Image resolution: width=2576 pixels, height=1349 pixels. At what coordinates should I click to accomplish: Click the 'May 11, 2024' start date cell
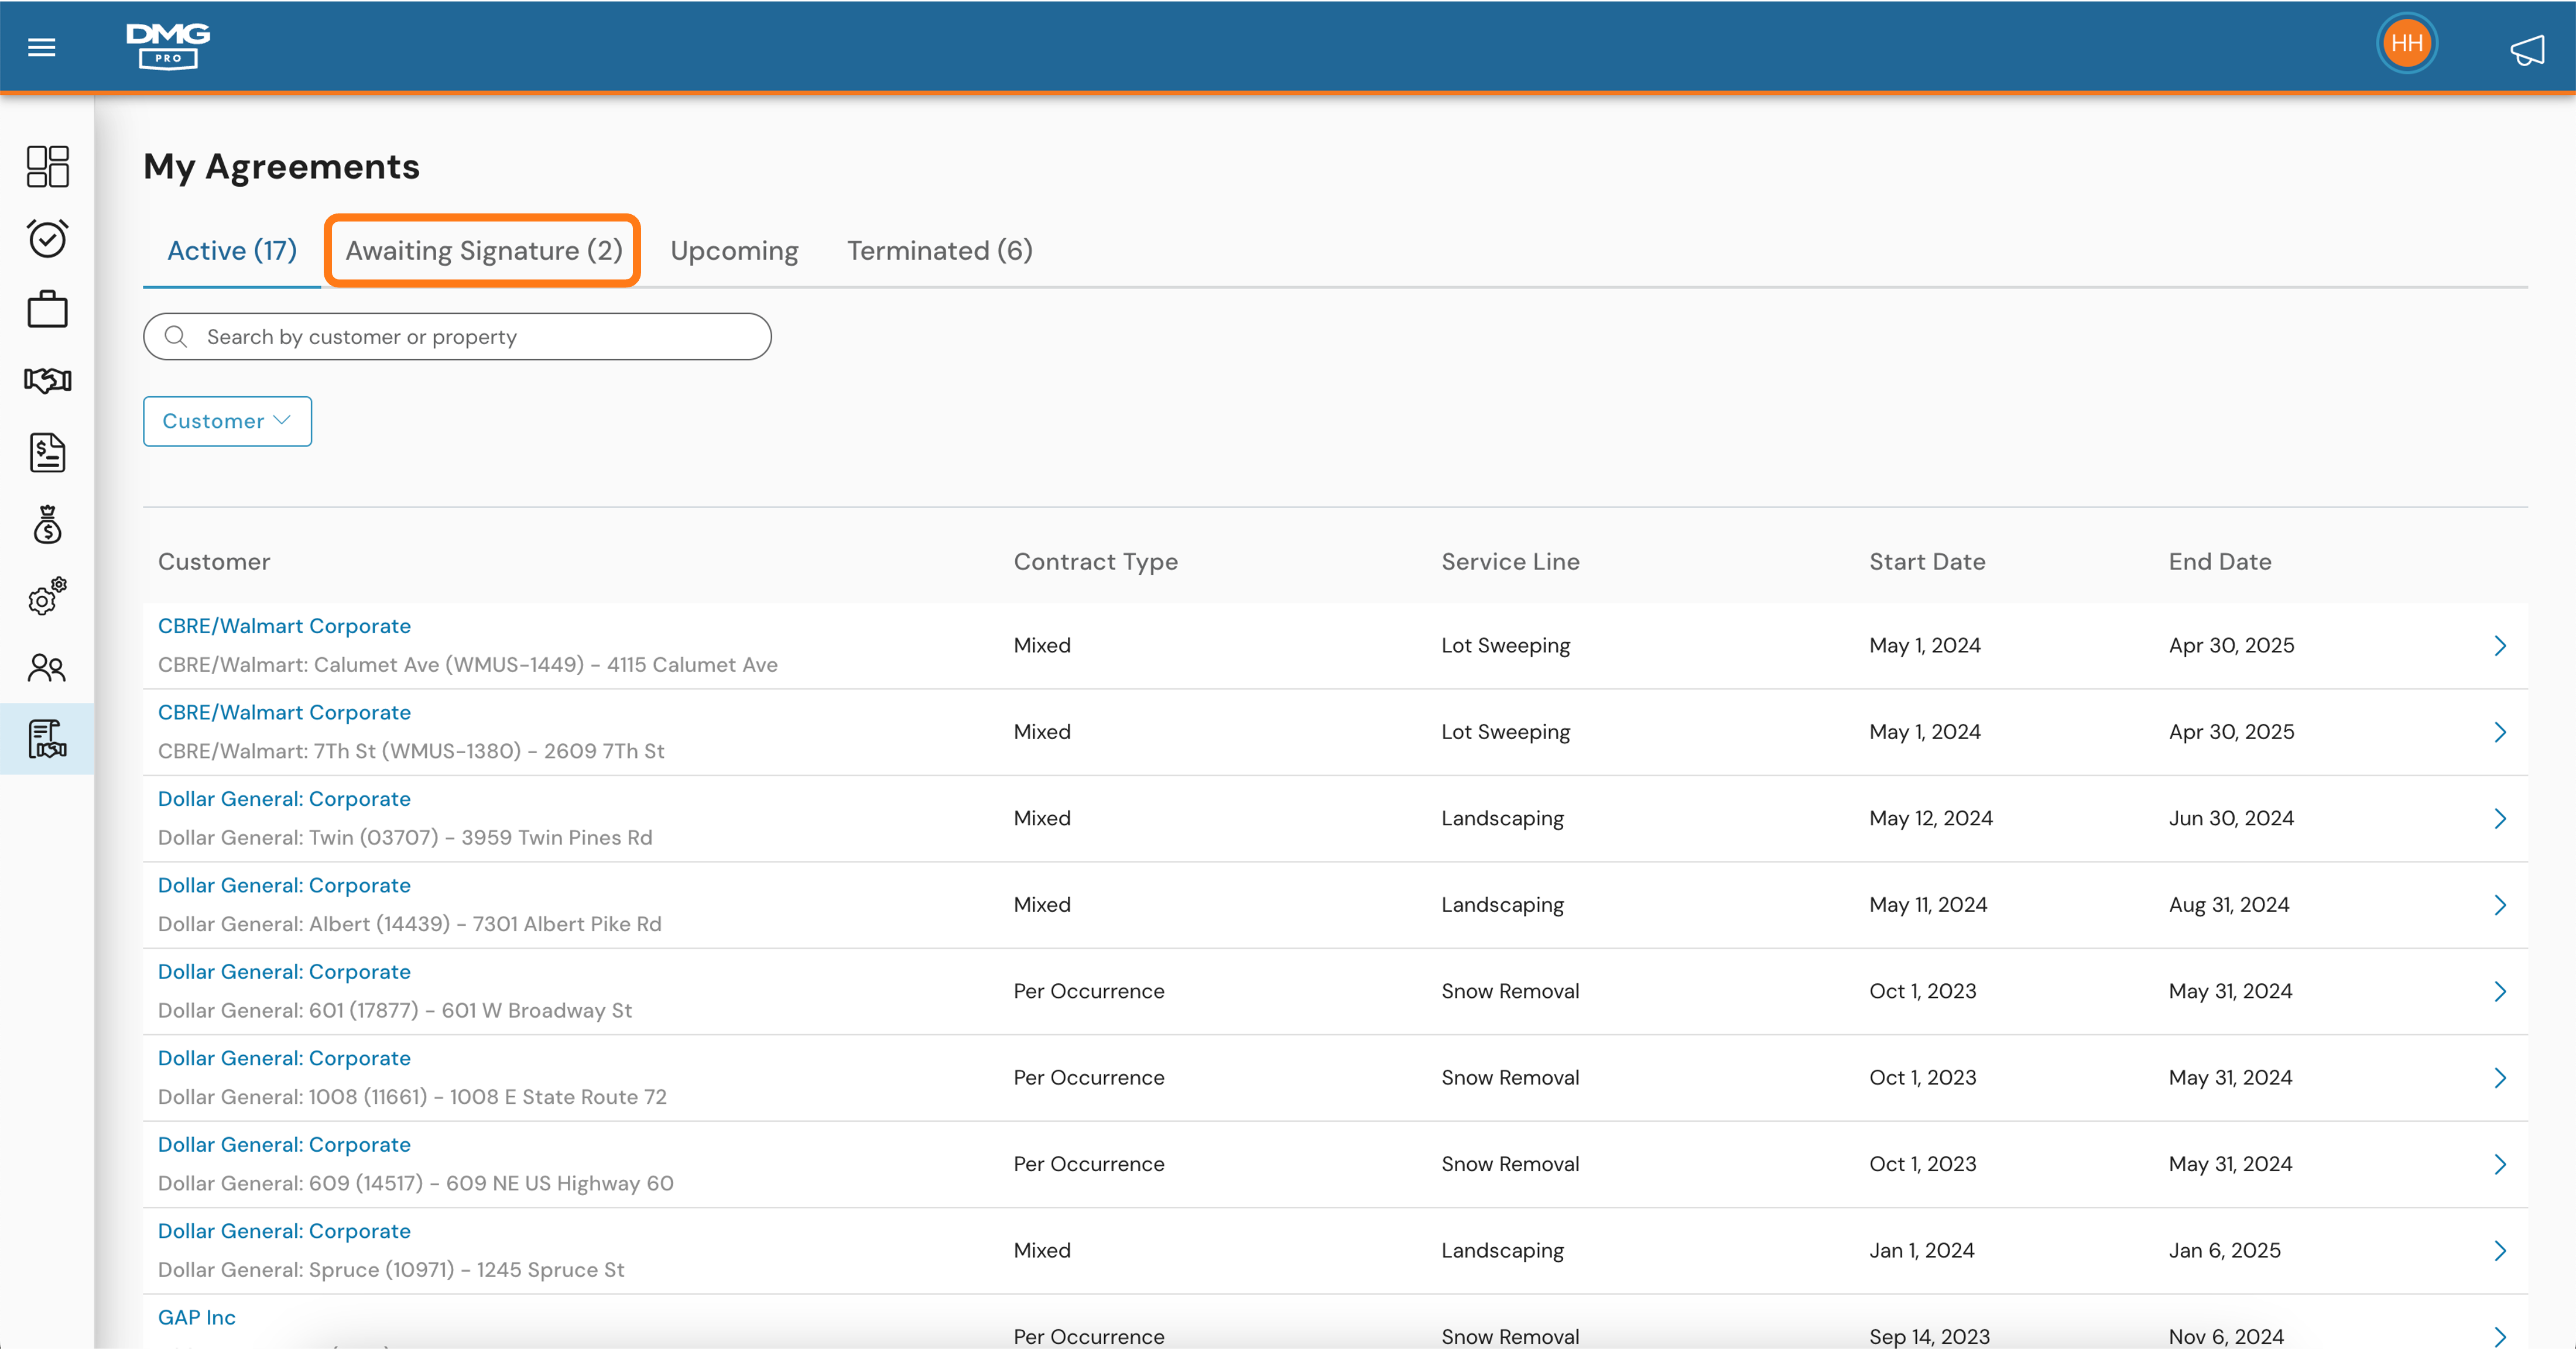[x=1928, y=905]
